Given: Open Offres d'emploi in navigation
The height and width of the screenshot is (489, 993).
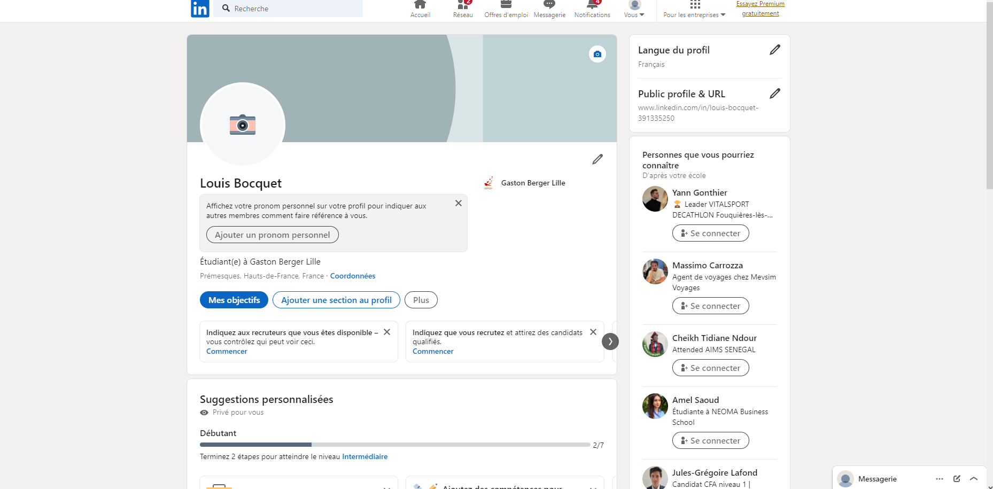Looking at the screenshot, I should 506,10.
